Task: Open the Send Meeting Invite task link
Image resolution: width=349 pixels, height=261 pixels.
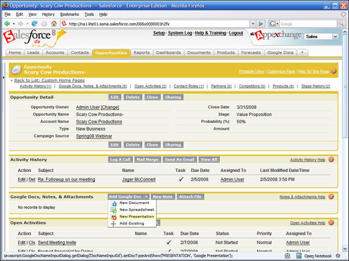Action: pos(57,243)
